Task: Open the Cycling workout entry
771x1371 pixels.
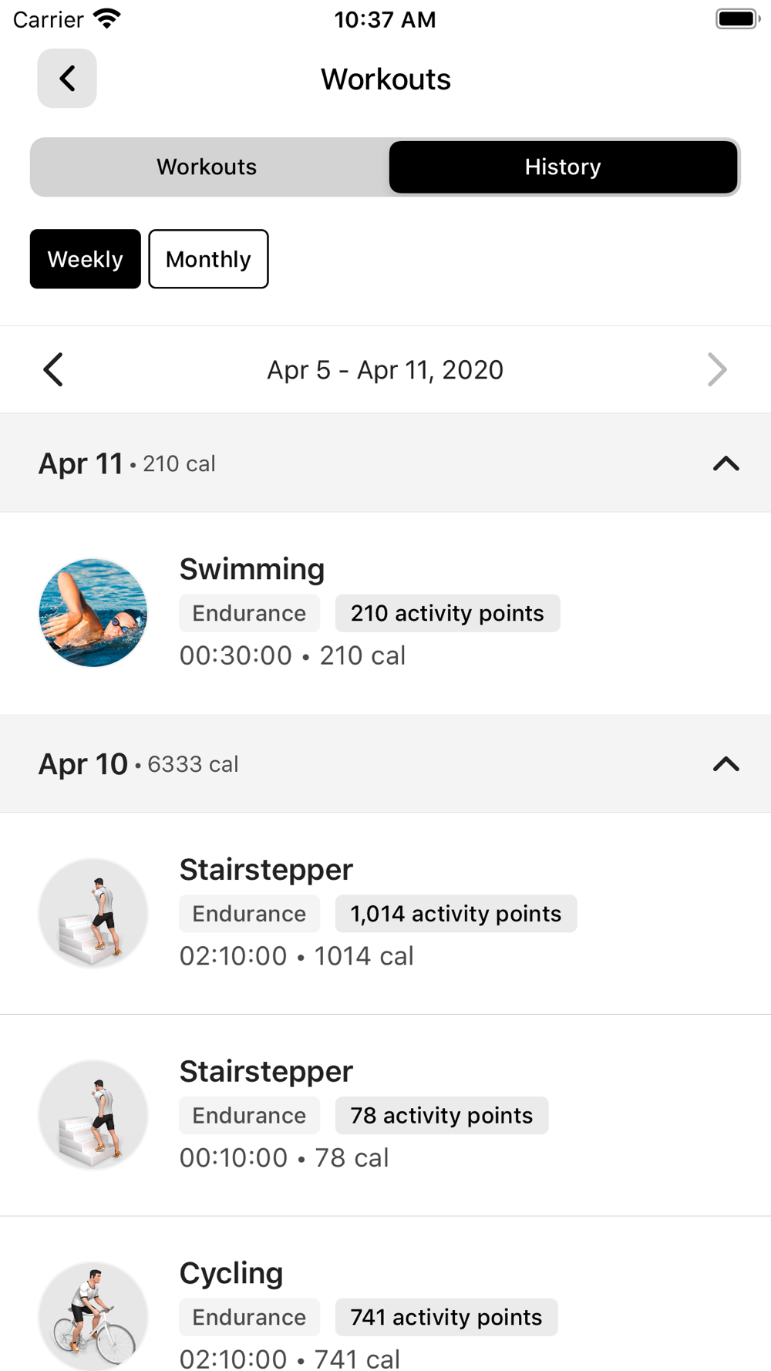Action: (231, 1274)
